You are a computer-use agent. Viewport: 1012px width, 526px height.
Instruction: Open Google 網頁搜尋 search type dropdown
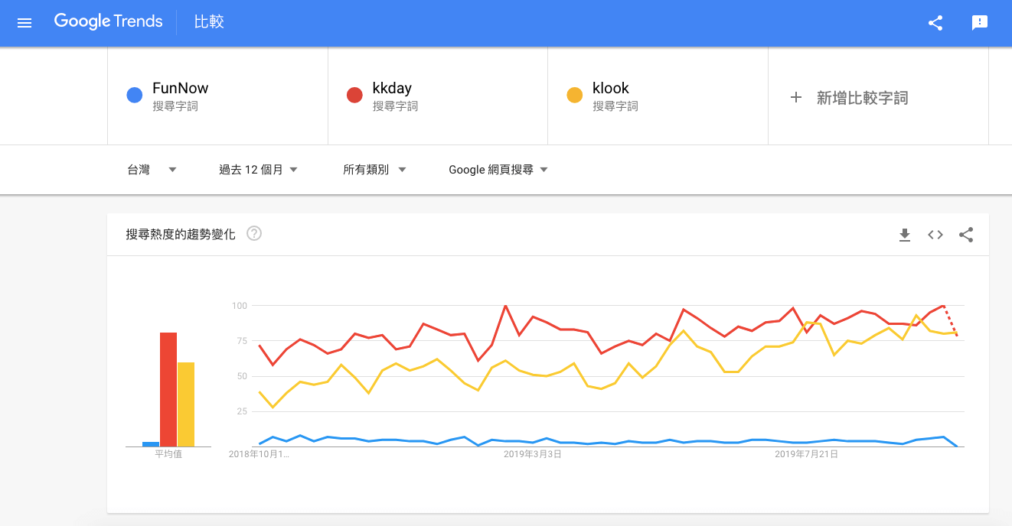pyautogui.click(x=498, y=170)
